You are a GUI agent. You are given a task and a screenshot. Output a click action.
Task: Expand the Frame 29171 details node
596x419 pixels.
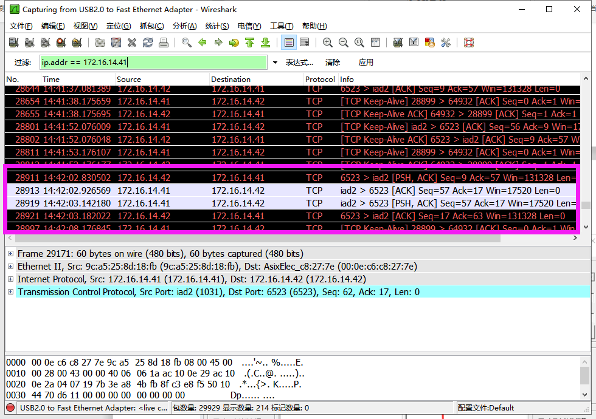tap(11, 254)
